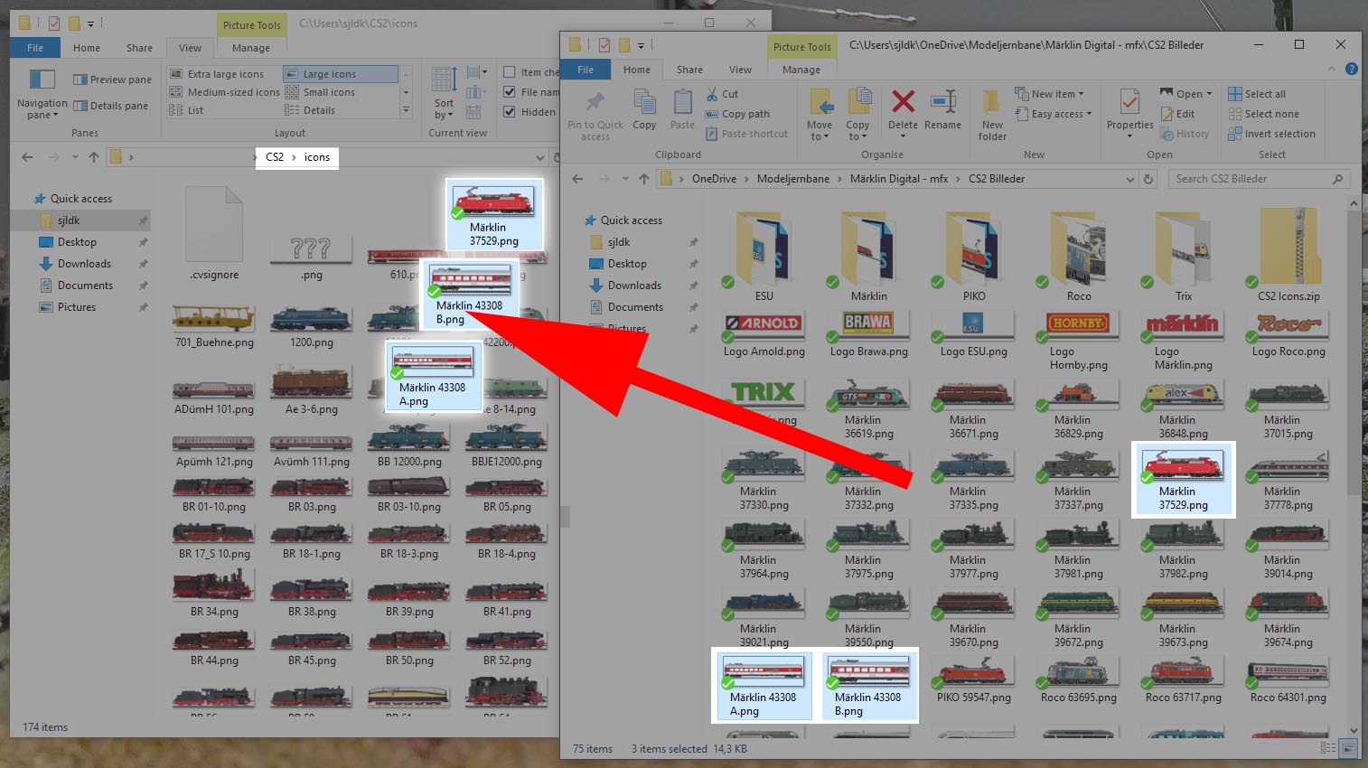Select Pictures in icons window navigation pane
The image size is (1368, 768).
(77, 307)
